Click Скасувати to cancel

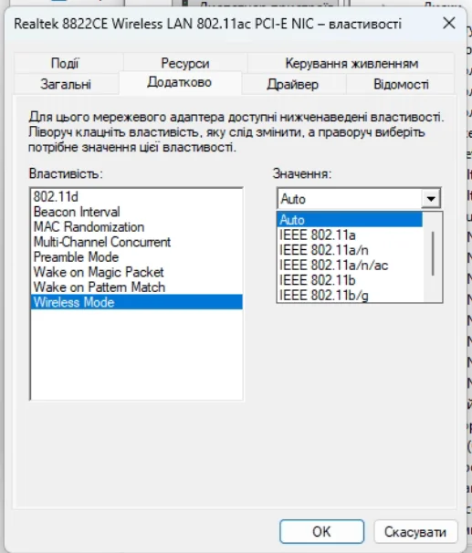point(415,531)
